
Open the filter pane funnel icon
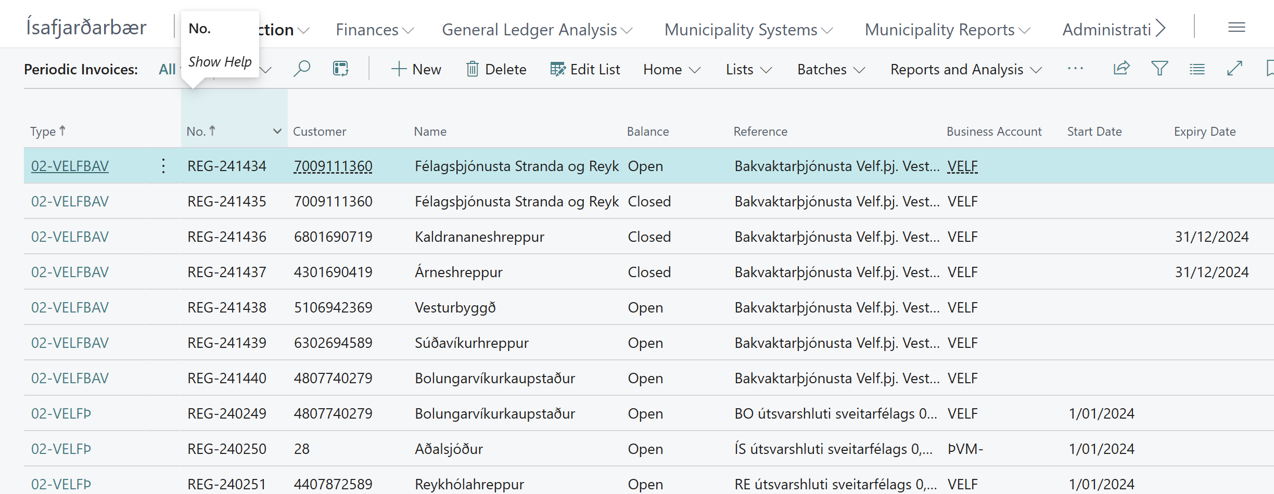click(1159, 69)
